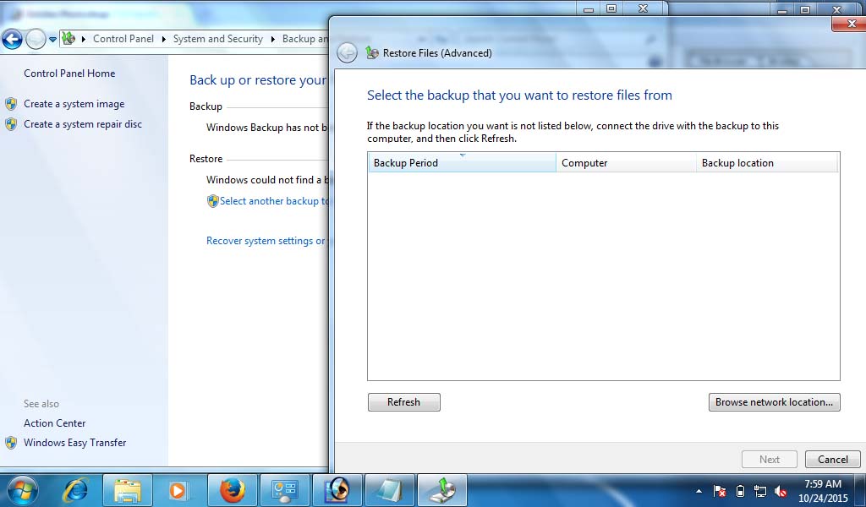The width and height of the screenshot is (866, 507).
Task: Sort list by Computer column
Action: click(x=627, y=163)
